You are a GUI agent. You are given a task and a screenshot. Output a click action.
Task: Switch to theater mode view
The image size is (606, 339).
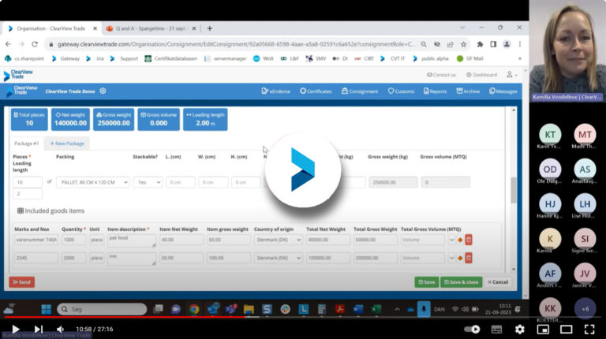(567, 329)
